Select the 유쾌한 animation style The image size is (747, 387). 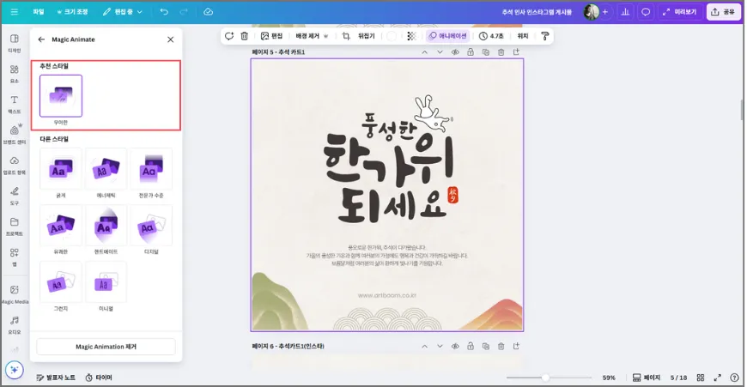(x=60, y=226)
